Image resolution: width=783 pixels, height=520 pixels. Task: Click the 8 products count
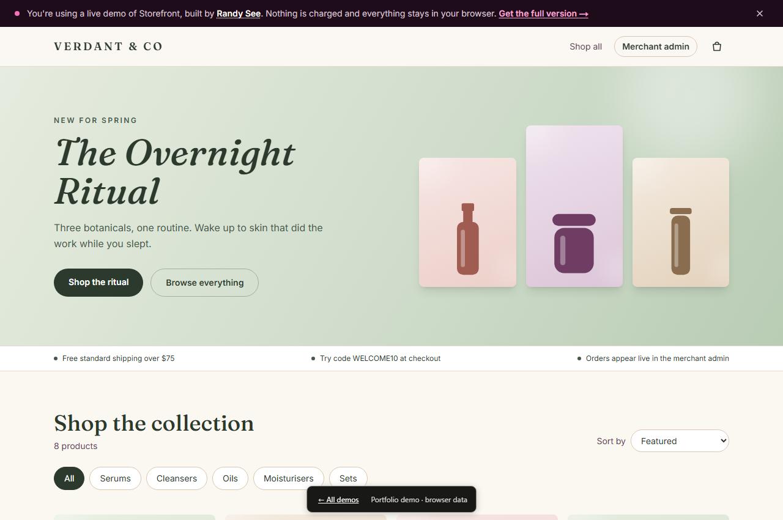tap(75, 446)
